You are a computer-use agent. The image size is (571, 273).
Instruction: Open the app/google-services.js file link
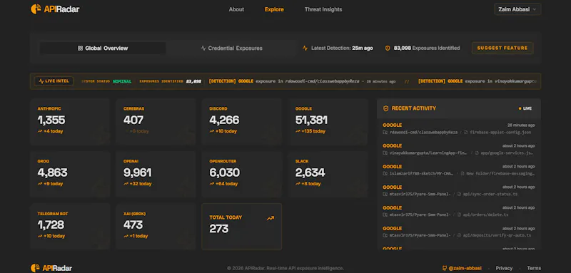point(507,153)
